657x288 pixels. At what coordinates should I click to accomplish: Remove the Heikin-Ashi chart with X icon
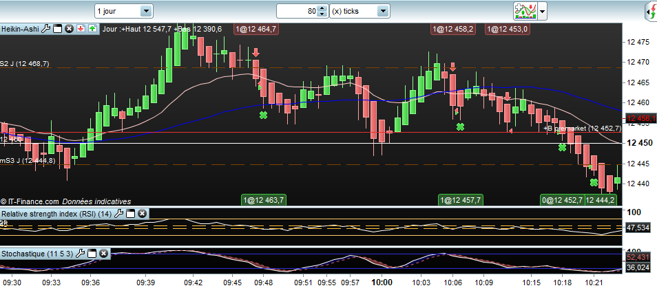click(x=70, y=29)
